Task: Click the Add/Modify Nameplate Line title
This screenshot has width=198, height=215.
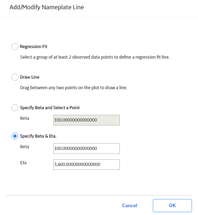Action: 47,7
